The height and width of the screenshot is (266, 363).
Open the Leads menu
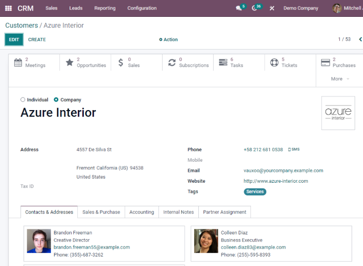pos(76,8)
